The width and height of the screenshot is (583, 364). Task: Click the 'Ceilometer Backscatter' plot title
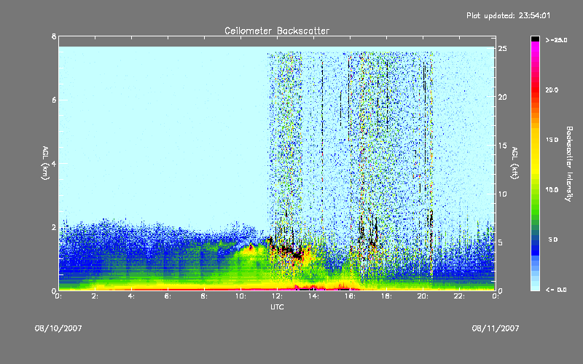tap(277, 31)
